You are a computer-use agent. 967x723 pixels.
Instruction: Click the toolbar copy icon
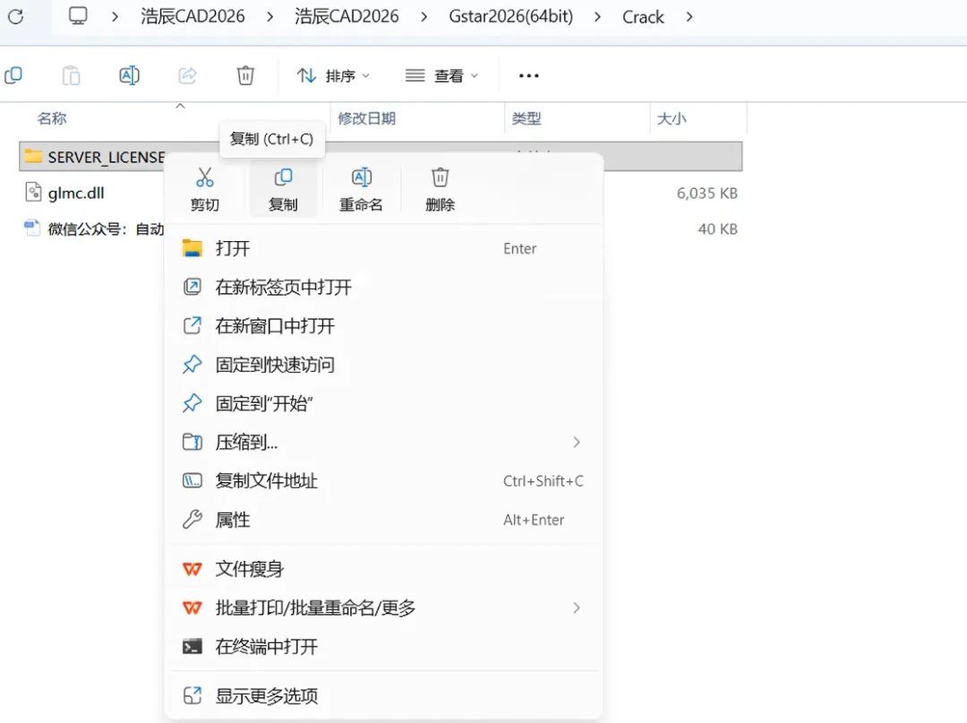13,75
